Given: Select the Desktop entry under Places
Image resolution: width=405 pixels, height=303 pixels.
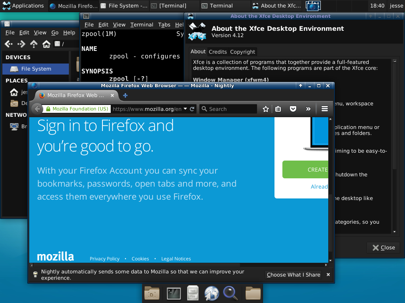Looking at the screenshot, I should point(18,103).
